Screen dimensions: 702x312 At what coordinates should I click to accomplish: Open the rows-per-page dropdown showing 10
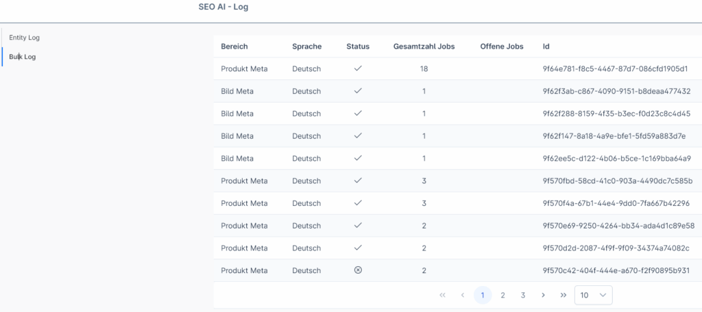click(593, 295)
